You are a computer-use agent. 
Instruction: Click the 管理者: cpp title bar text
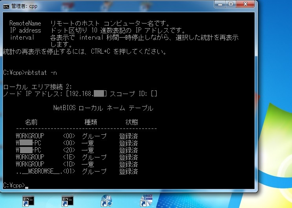coord(22,5)
